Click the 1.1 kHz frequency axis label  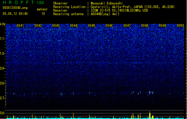(x=3, y=39)
